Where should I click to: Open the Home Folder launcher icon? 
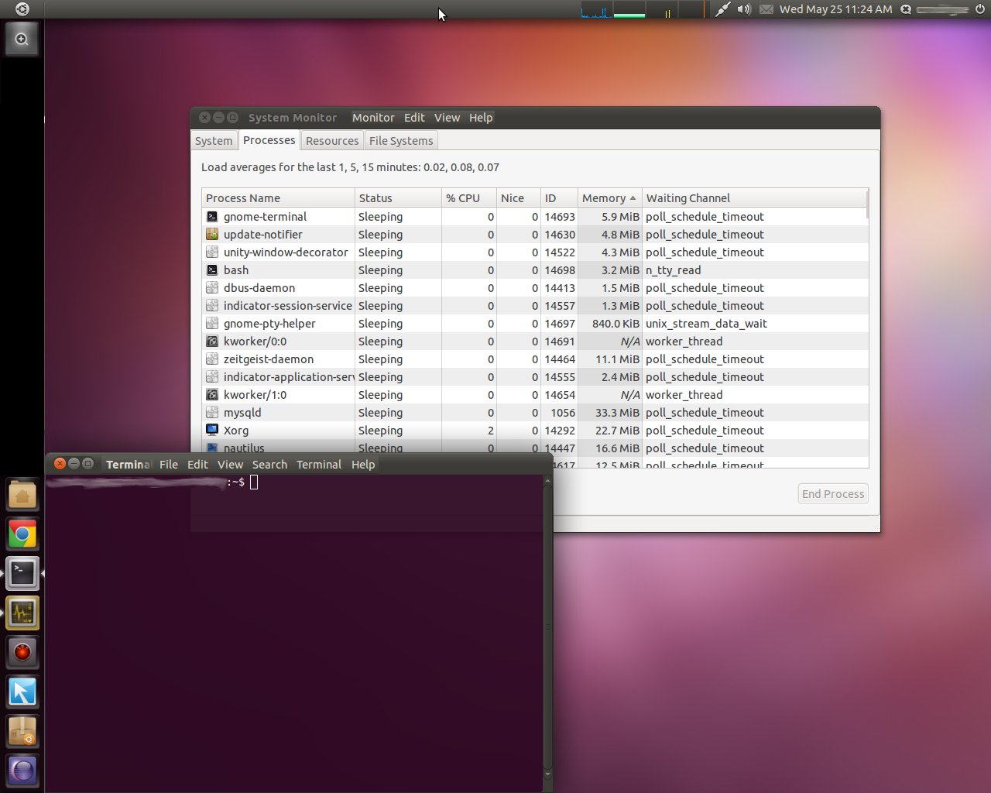click(22, 495)
